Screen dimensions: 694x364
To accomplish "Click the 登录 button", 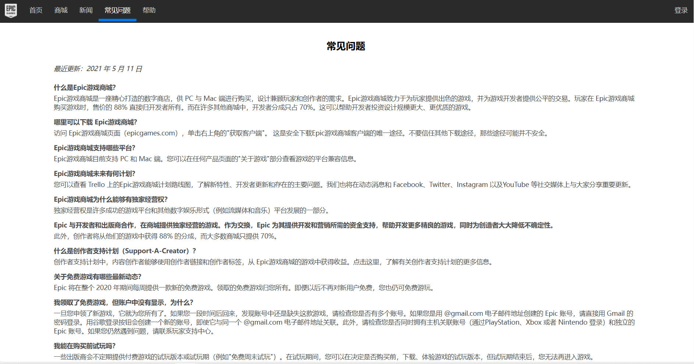I will coord(681,10).
